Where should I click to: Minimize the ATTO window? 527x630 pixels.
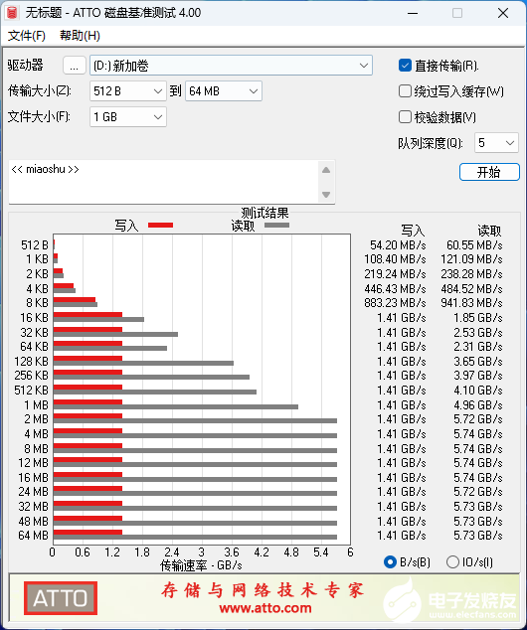coord(413,13)
